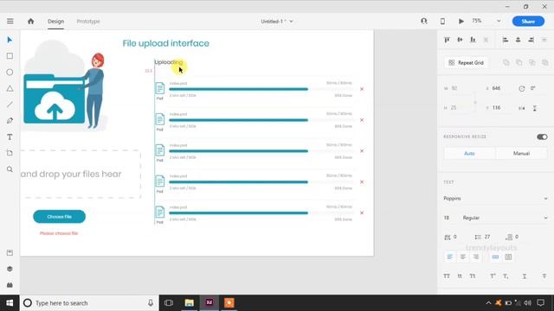Select Auto responsive resize mode
Viewport: 554px width, 311px height.
[469, 153]
